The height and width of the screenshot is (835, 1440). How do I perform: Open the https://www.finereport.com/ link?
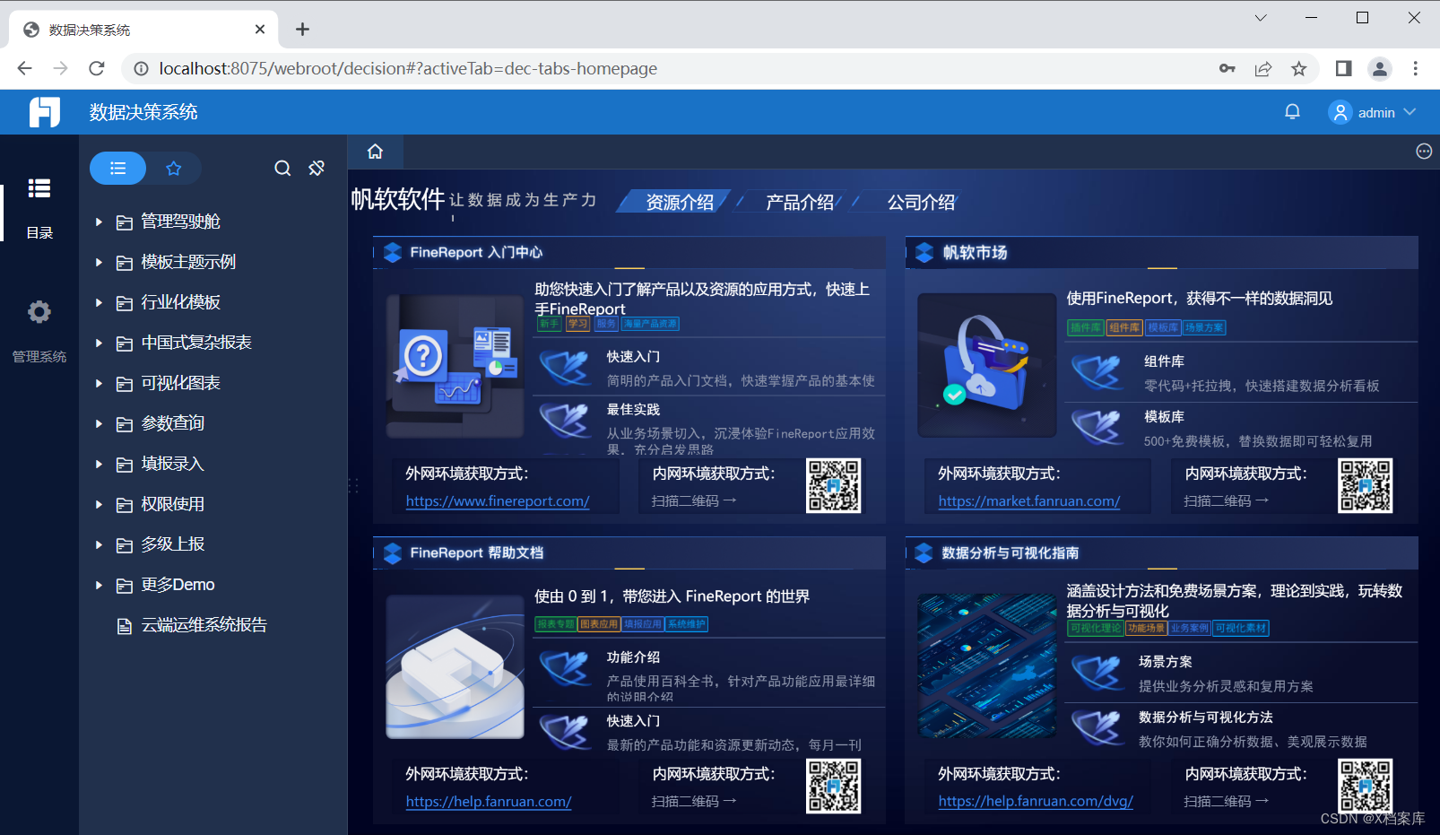click(x=498, y=501)
